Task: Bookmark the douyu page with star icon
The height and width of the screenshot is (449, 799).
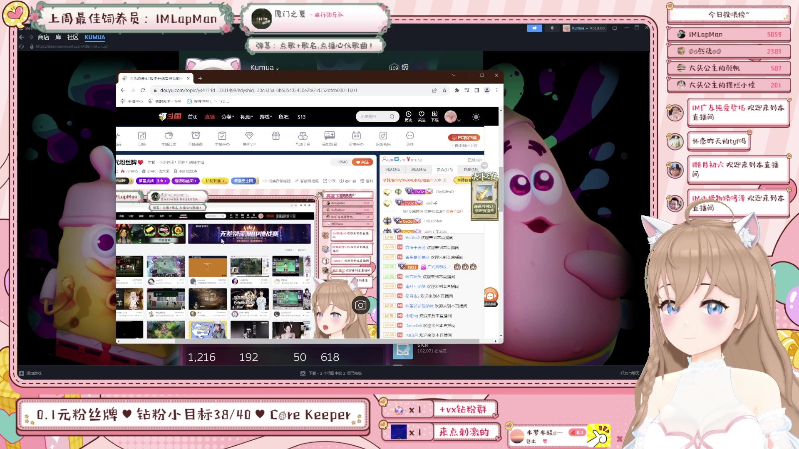Action: [x=444, y=90]
